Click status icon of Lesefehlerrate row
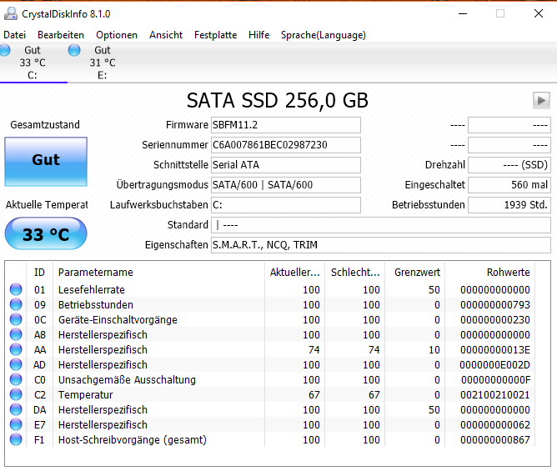This screenshot has width=557, height=471. click(16, 289)
